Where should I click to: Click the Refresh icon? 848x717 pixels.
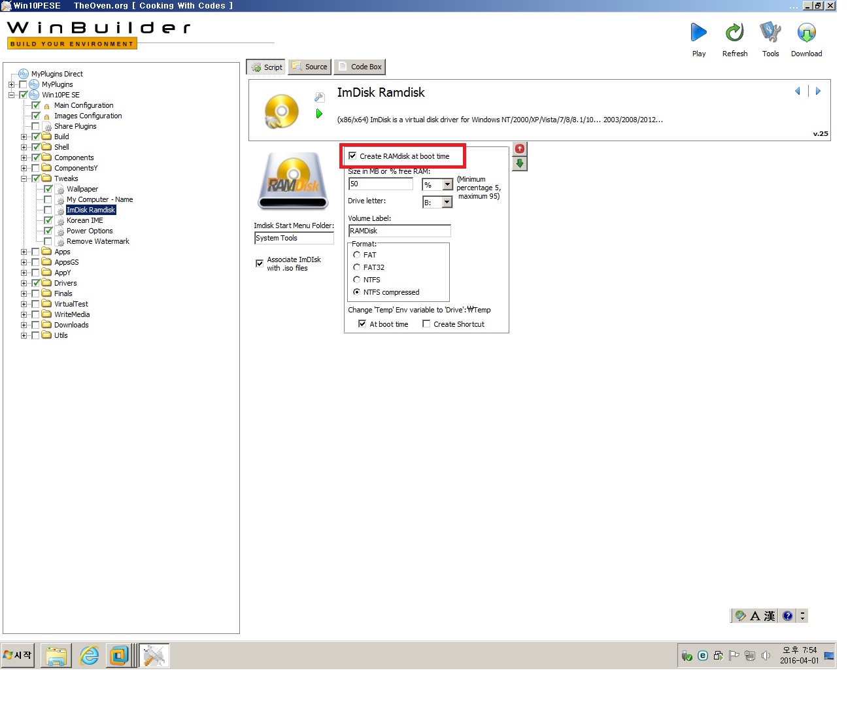[x=734, y=32]
